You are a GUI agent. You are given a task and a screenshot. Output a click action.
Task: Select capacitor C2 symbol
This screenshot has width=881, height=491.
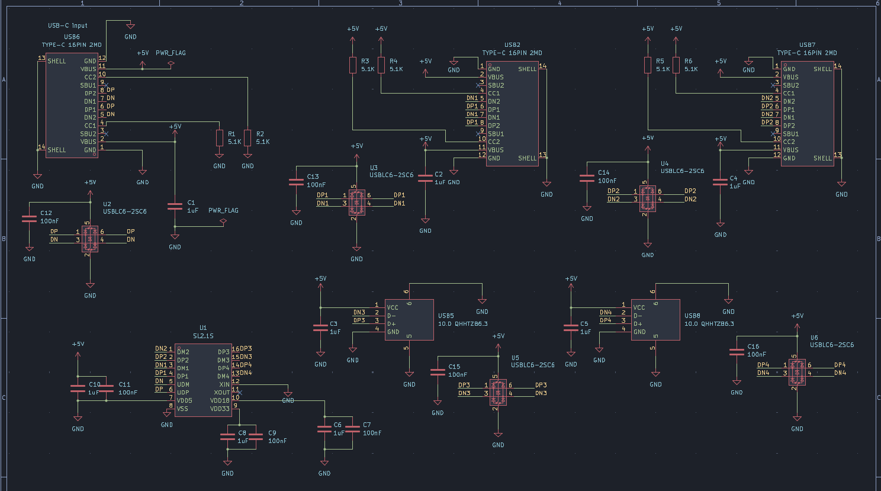[425, 178]
